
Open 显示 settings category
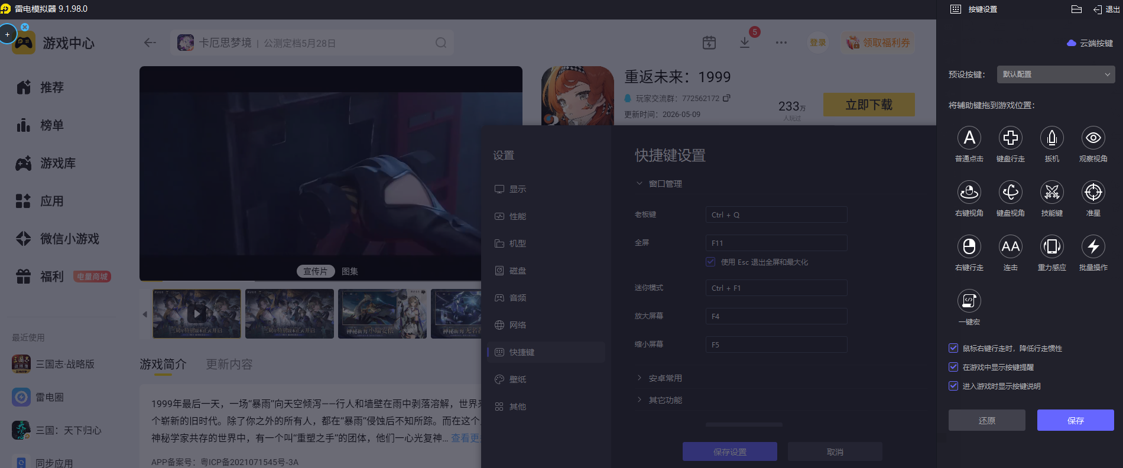[546, 189]
